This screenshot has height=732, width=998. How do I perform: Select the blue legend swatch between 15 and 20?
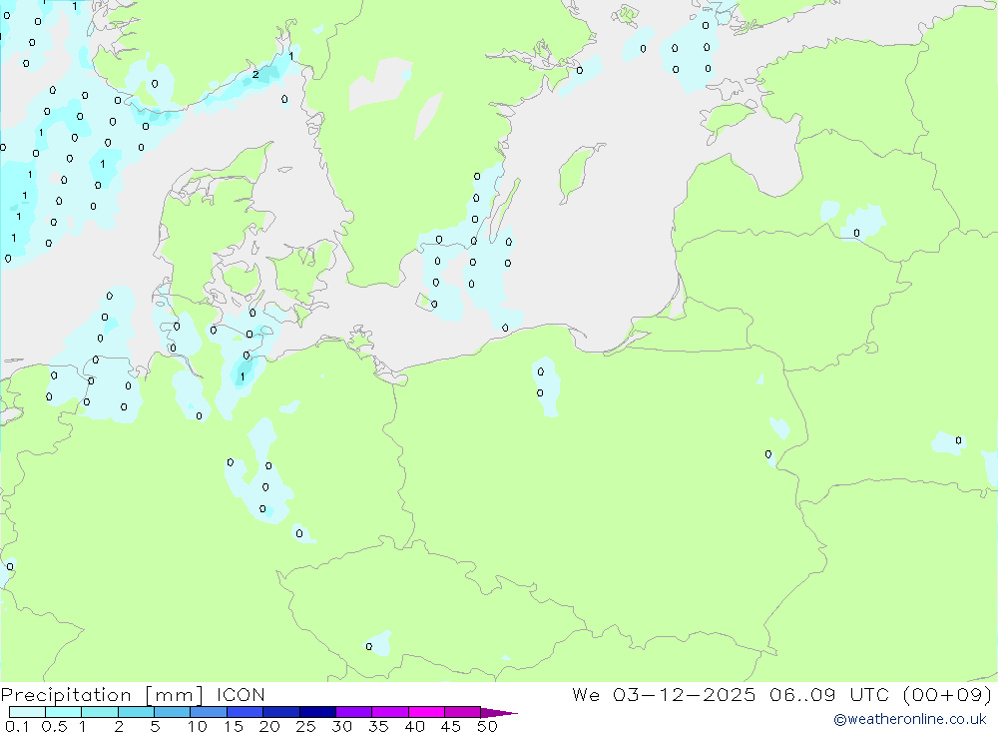coord(246,712)
